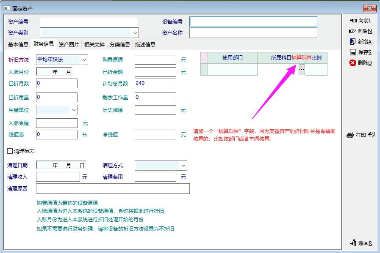The image size is (380, 253).
Task: Click the 新增 (add new) icon button
Action: tap(360, 42)
